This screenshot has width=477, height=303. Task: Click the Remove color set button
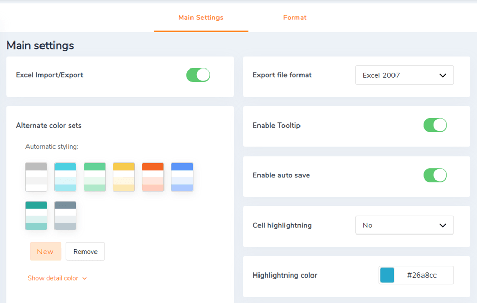(85, 252)
